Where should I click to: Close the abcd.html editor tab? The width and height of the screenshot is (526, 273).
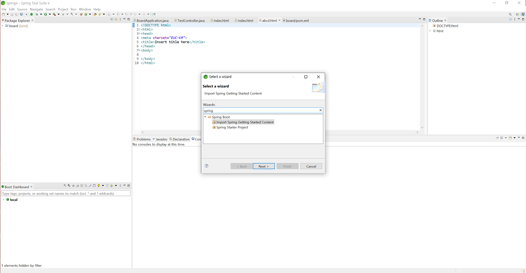(x=279, y=21)
